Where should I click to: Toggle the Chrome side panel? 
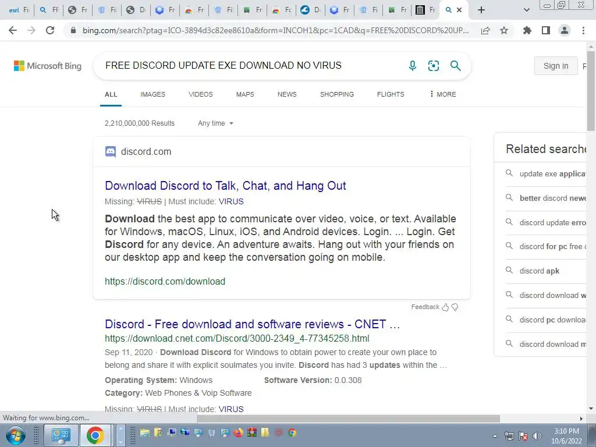coord(546,30)
